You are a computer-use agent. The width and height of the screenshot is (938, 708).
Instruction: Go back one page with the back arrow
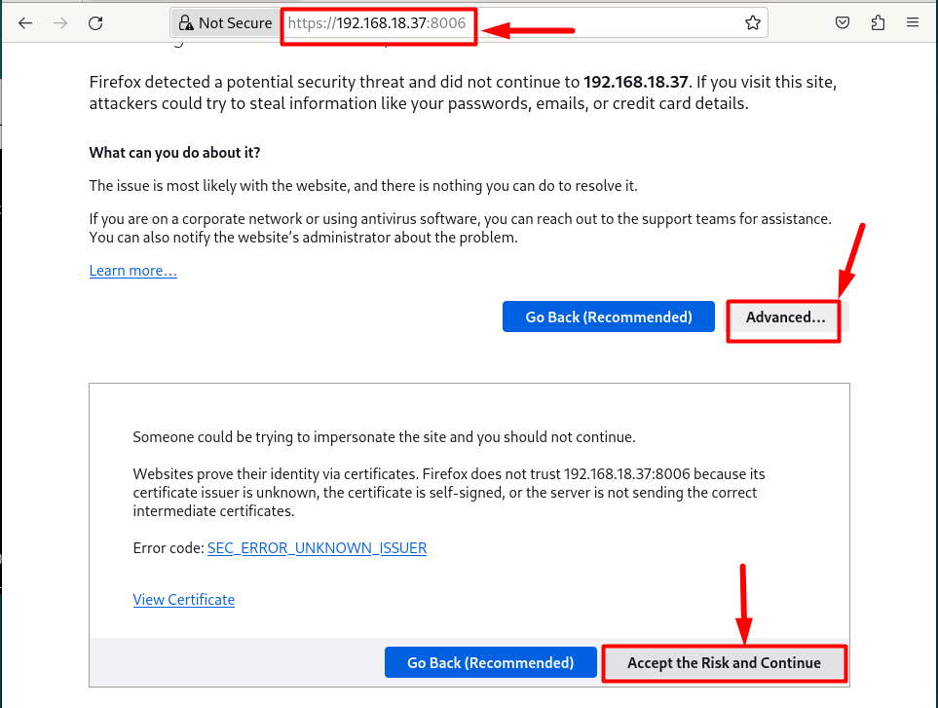[x=25, y=23]
